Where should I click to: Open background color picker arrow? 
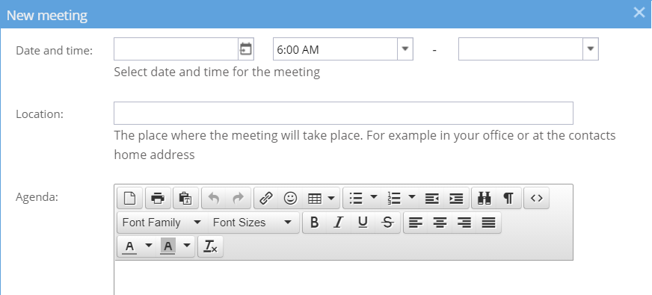tap(187, 246)
